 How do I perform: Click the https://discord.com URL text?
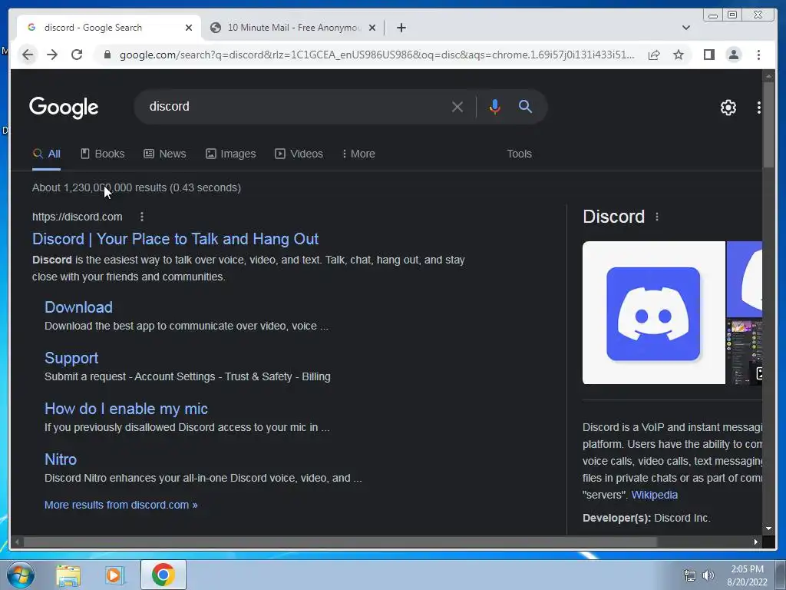pyautogui.click(x=78, y=217)
